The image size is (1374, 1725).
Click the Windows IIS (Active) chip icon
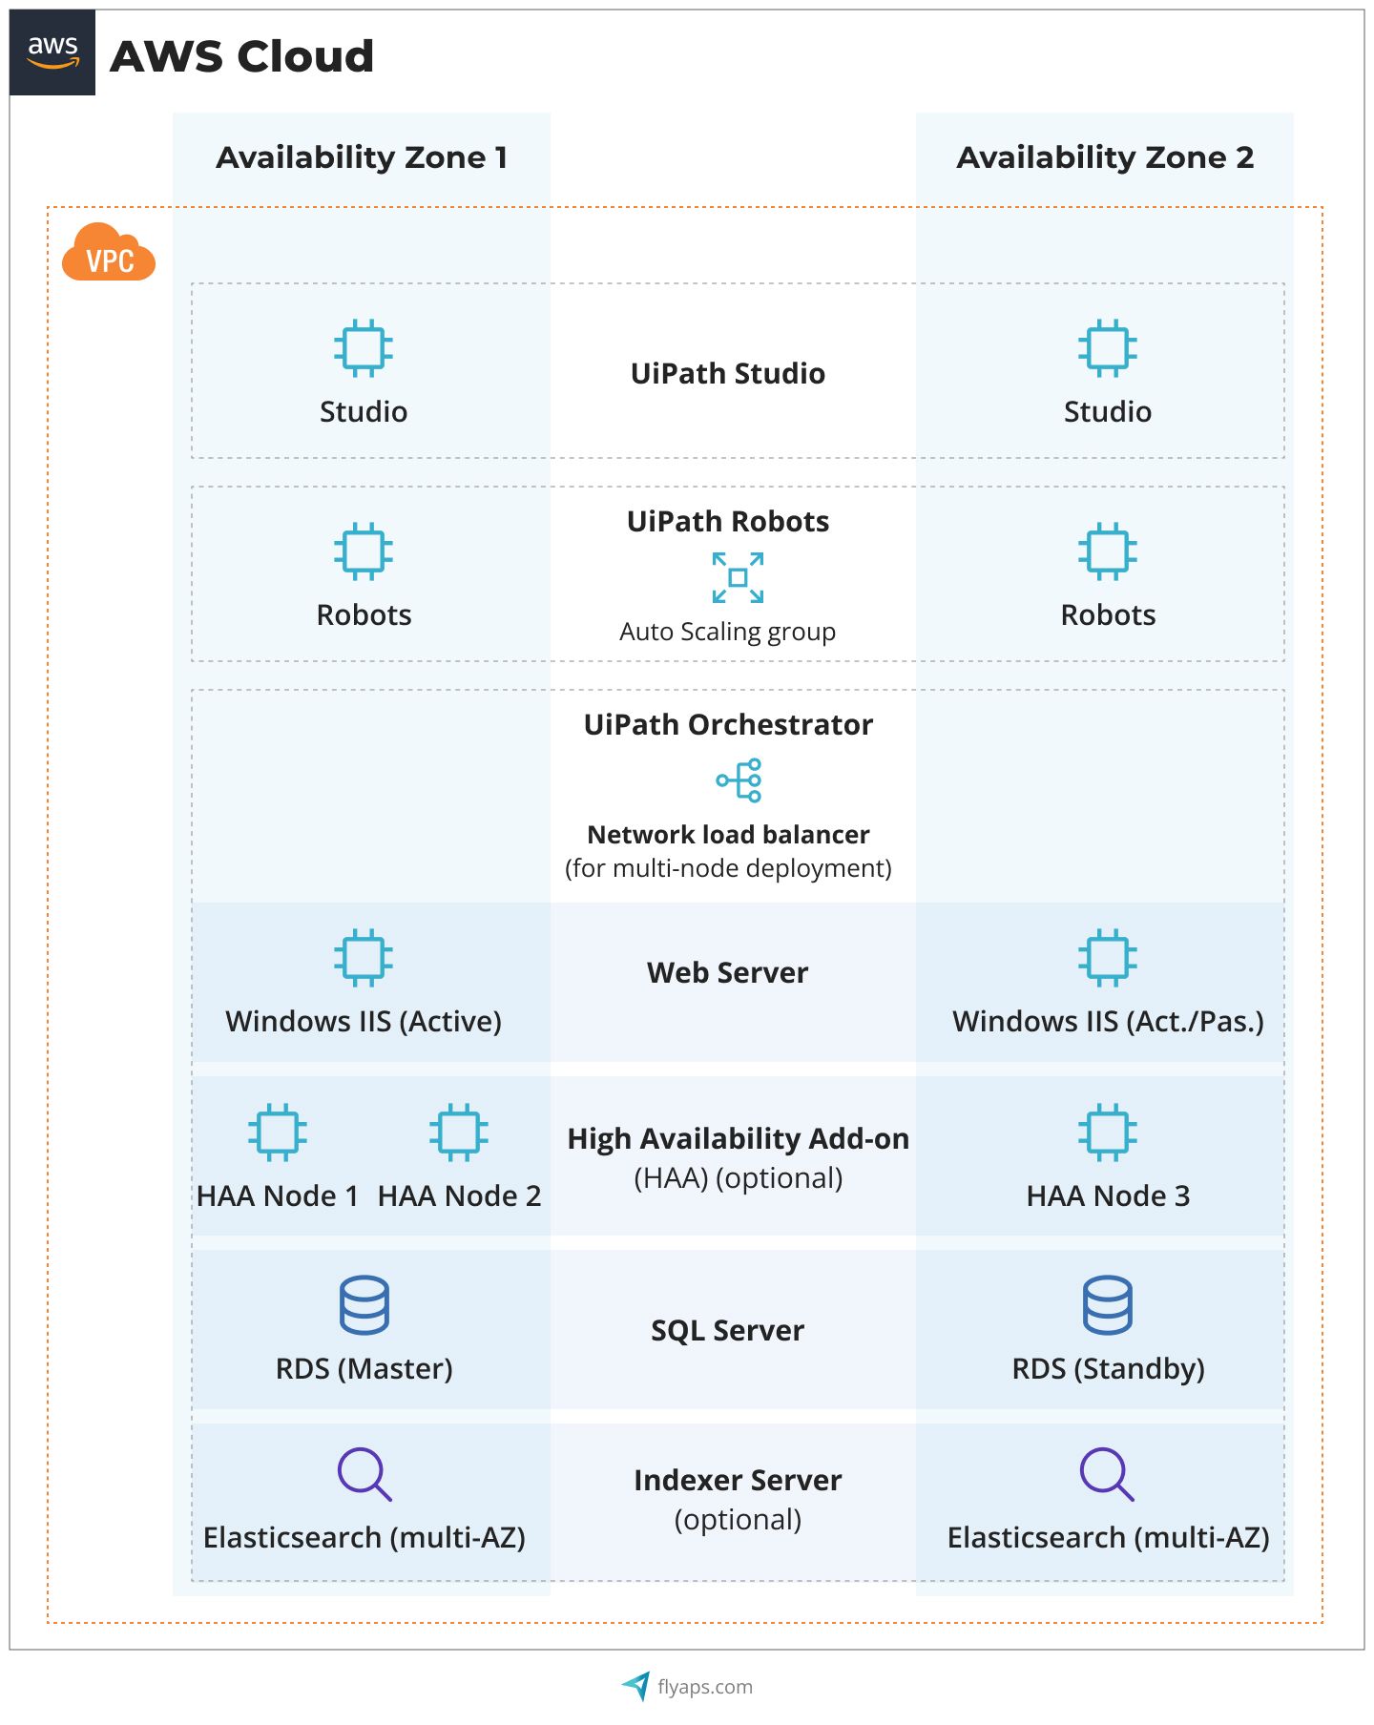(364, 957)
